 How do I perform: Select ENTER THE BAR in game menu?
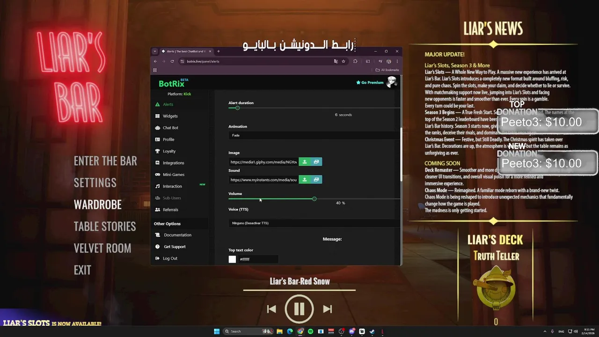point(105,161)
